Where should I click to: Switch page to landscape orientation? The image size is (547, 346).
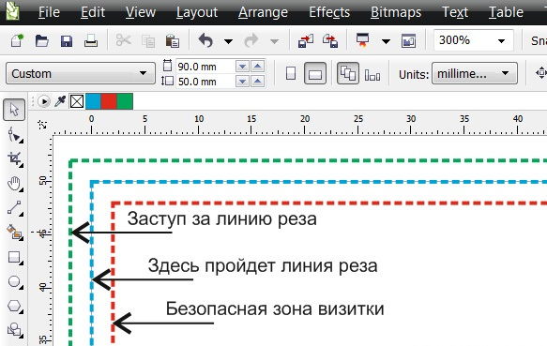(x=315, y=73)
